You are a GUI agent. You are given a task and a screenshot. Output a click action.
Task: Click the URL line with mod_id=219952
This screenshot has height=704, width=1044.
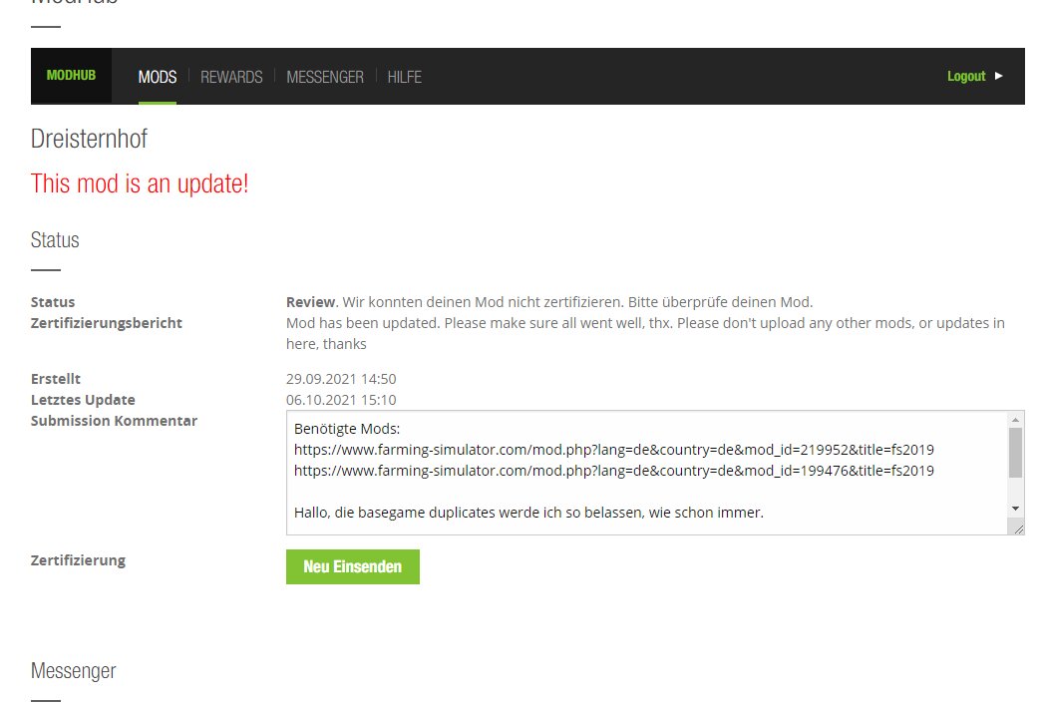pos(613,449)
